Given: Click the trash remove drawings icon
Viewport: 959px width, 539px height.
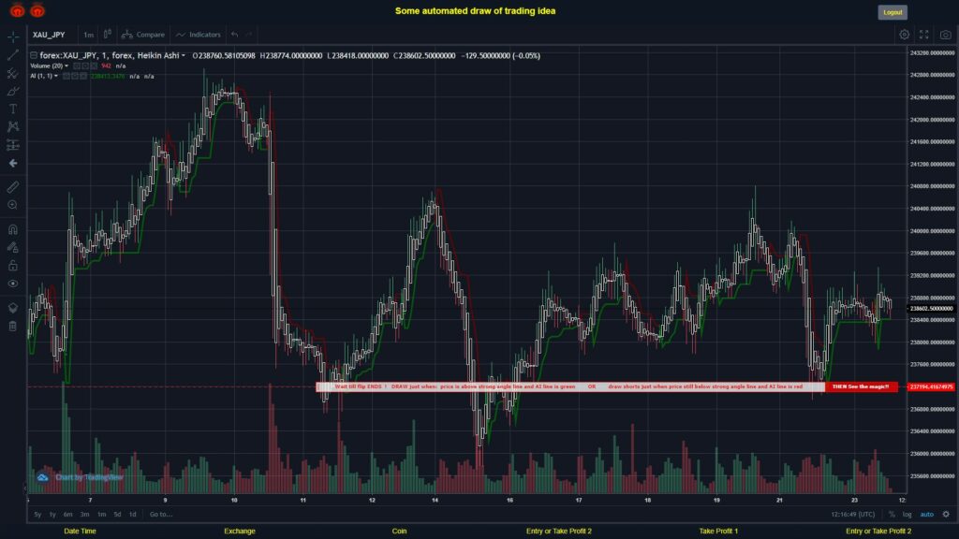Looking at the screenshot, I should tap(13, 327).
